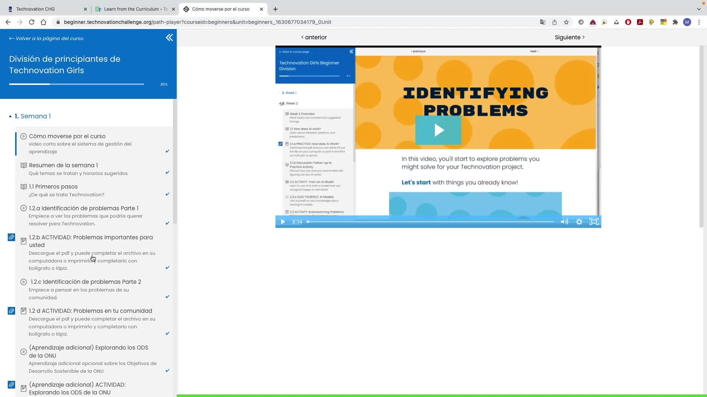Click checkmark for 1.1 Primeros pasos
The image size is (707, 397).
(168, 194)
